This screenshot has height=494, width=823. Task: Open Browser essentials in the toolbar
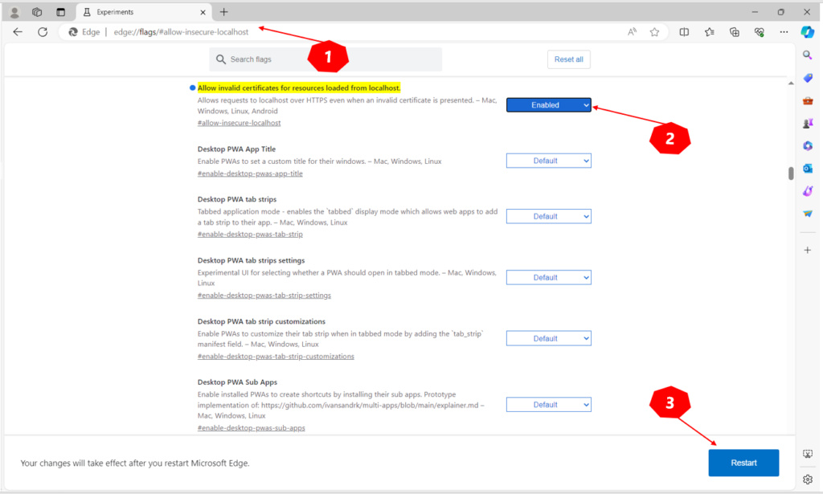760,32
